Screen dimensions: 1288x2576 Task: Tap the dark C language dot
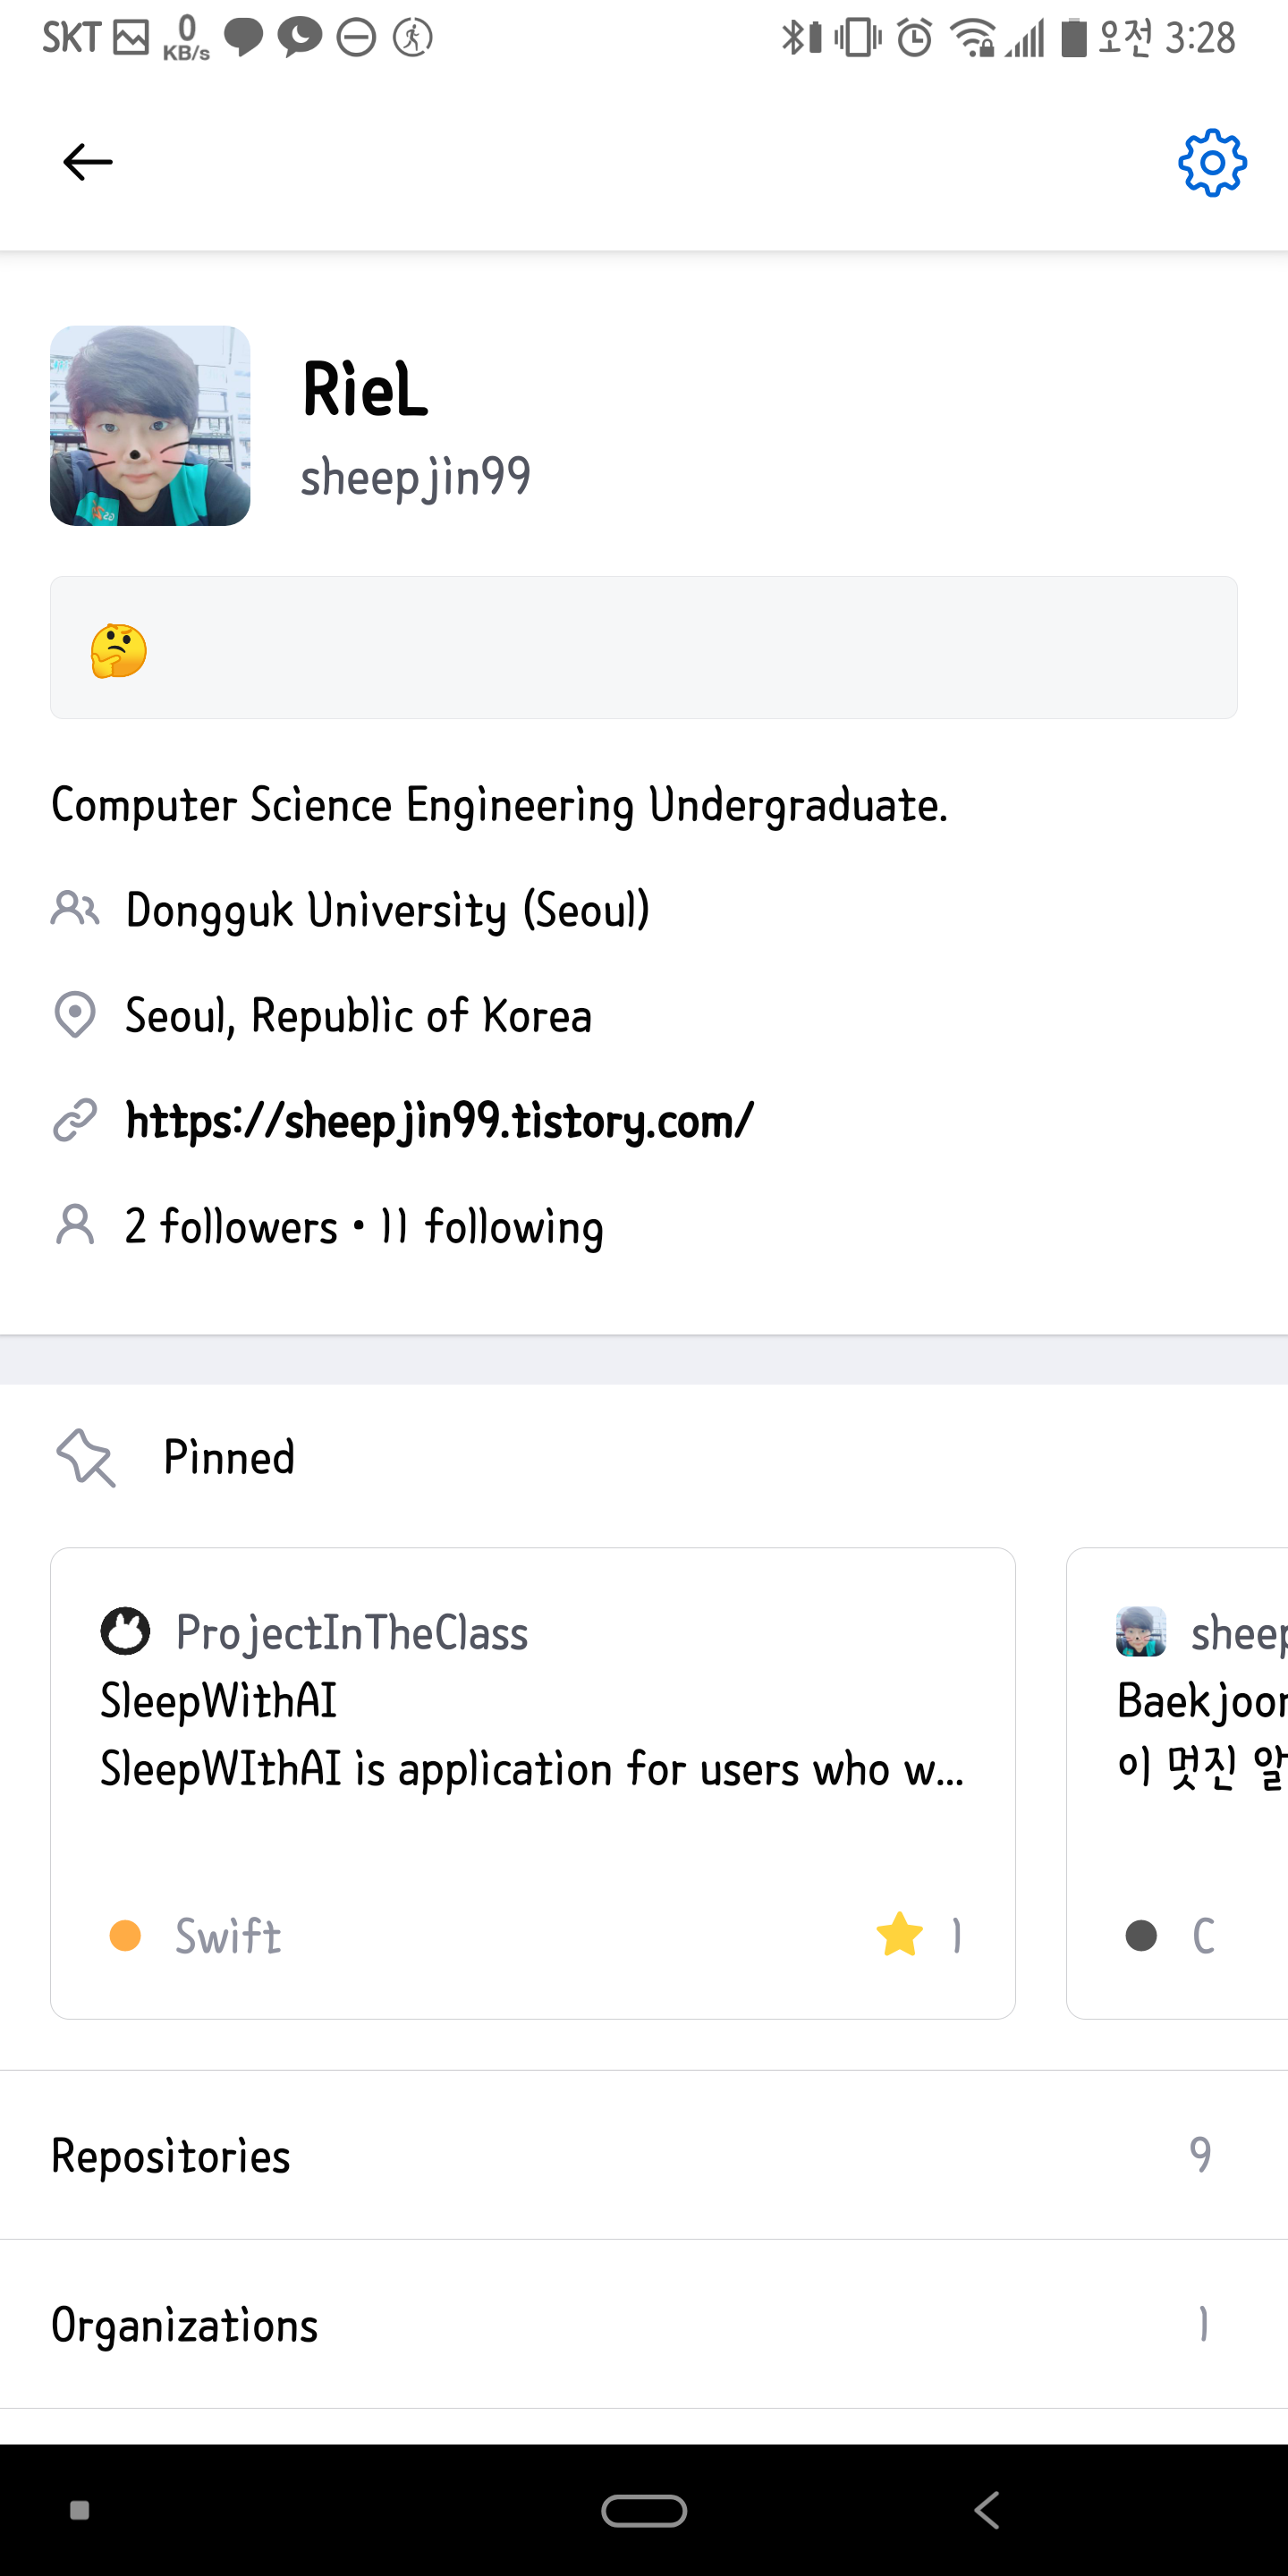1141,1935
